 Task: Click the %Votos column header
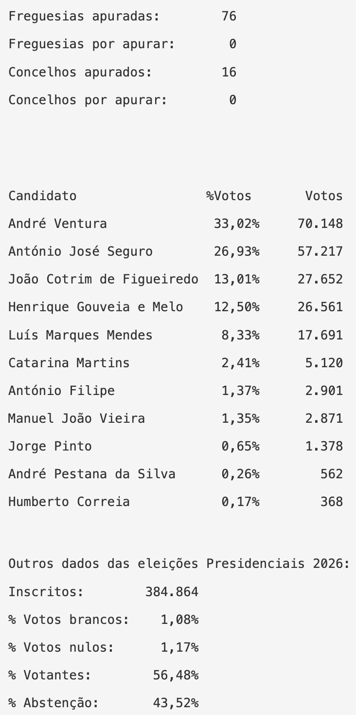[229, 196]
